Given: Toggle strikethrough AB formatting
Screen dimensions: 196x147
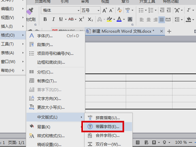Looking at the screenshot, I should [x=71, y=19].
